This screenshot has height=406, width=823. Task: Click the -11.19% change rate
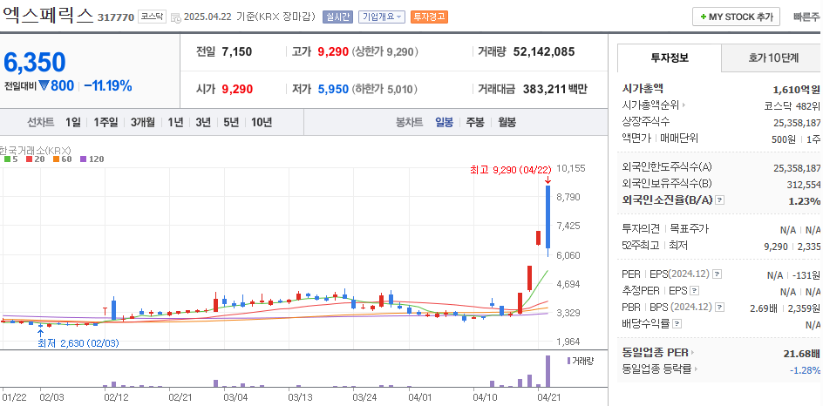(x=107, y=86)
